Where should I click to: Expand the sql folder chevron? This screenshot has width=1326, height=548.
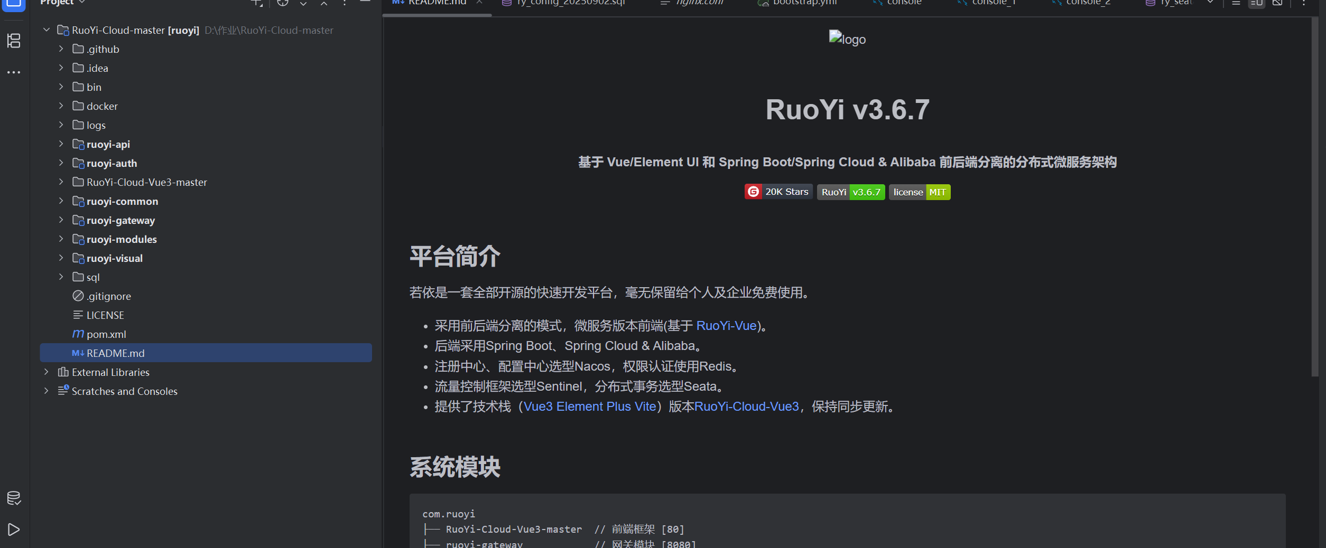(x=61, y=277)
